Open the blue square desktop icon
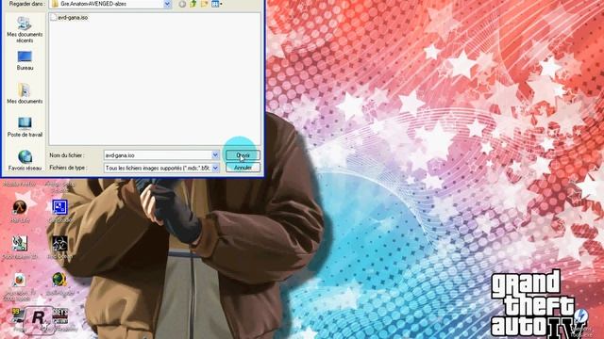Viewport: 604px width, 339px height. click(x=59, y=207)
